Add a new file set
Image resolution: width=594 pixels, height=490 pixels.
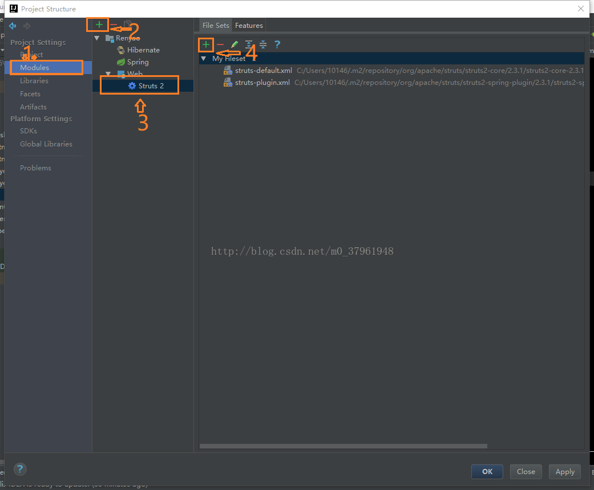[205, 44]
